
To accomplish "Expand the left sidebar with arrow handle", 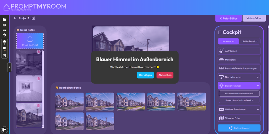I will [x=9, y=67].
